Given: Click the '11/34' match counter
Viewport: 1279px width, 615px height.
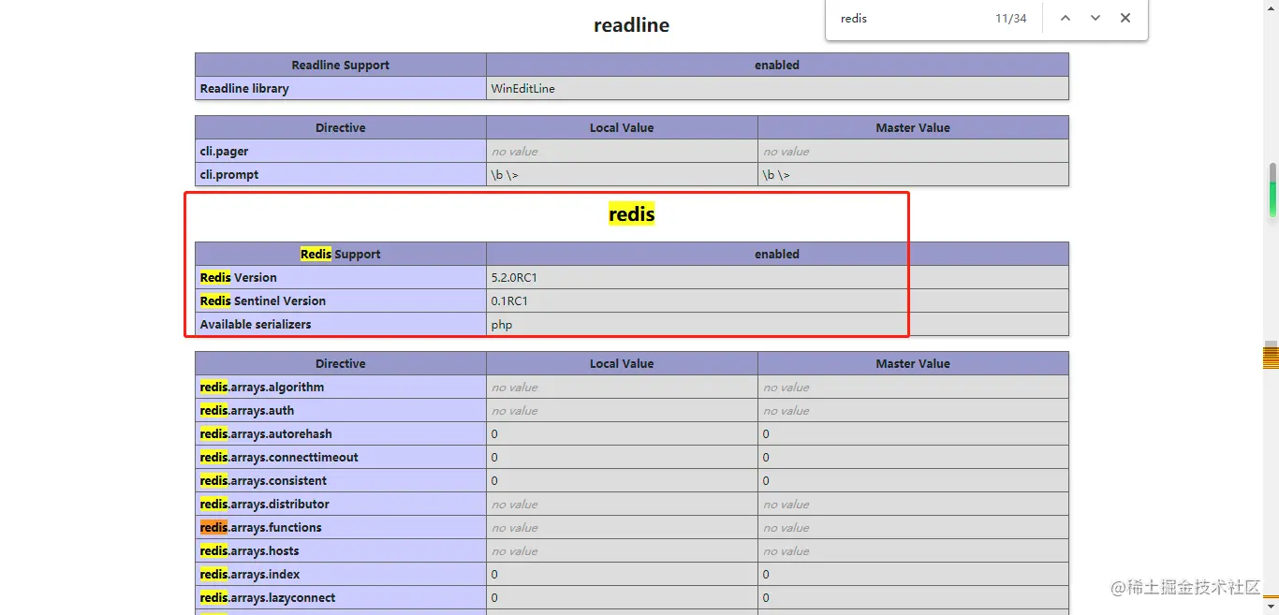Looking at the screenshot, I should tap(1010, 19).
